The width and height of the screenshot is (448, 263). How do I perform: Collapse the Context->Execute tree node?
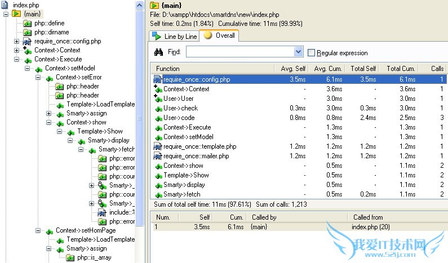pyautogui.click(x=17, y=59)
